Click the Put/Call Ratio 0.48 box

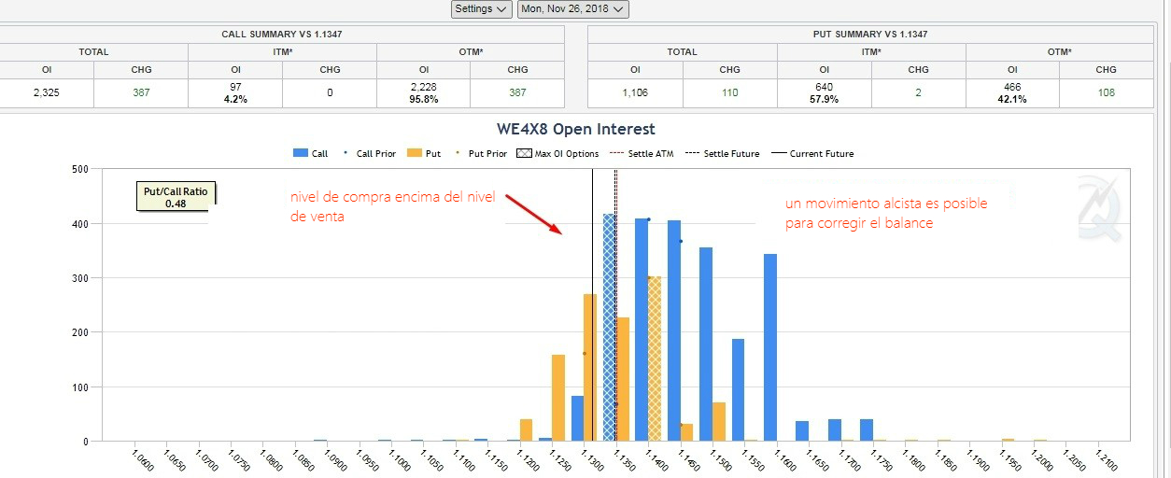coord(176,196)
